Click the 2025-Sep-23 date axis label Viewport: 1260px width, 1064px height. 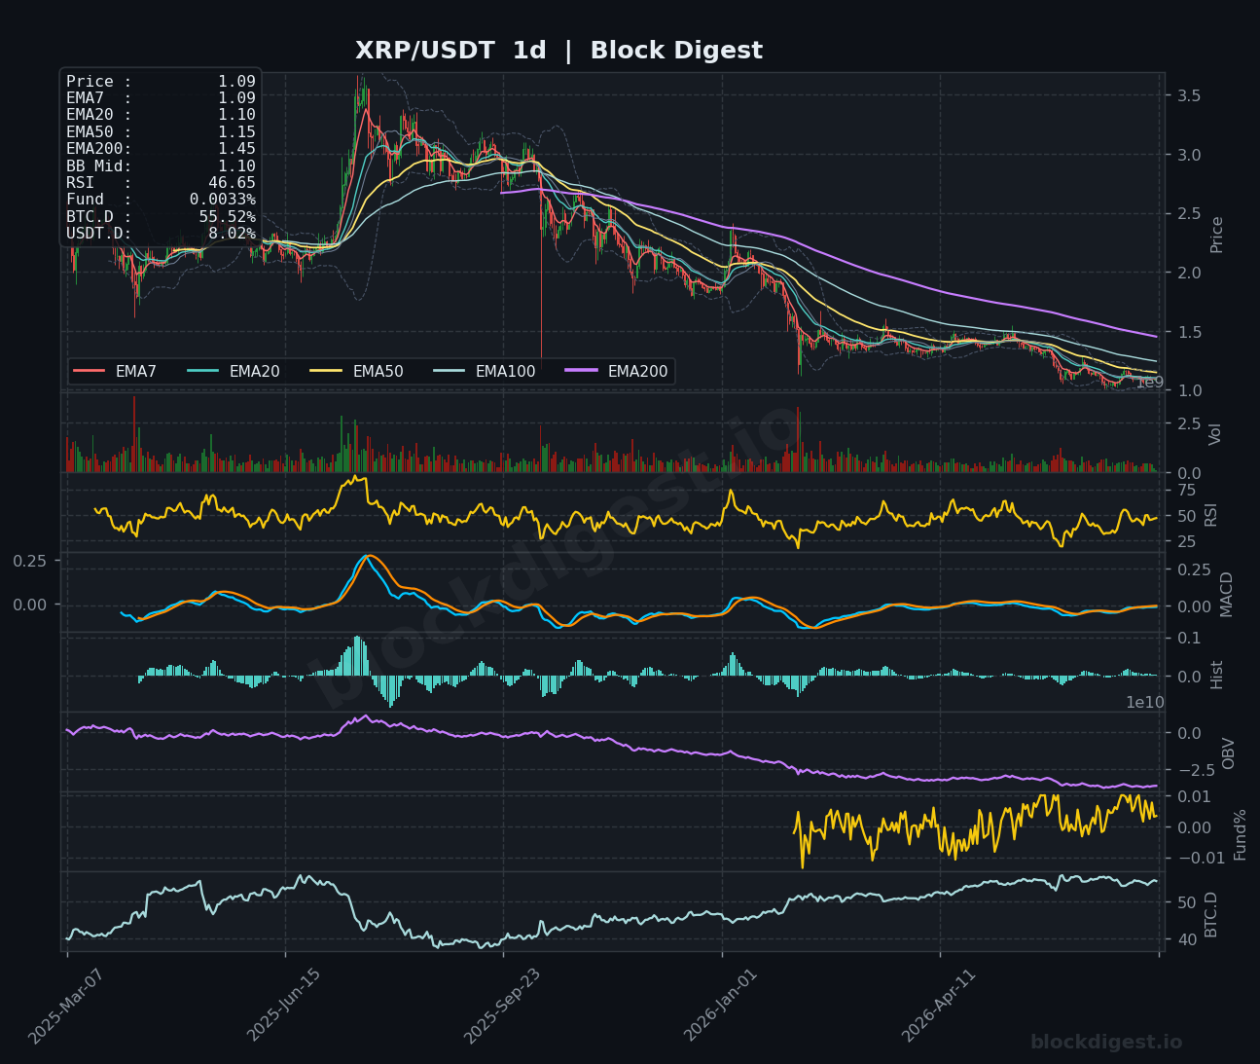point(500,1005)
